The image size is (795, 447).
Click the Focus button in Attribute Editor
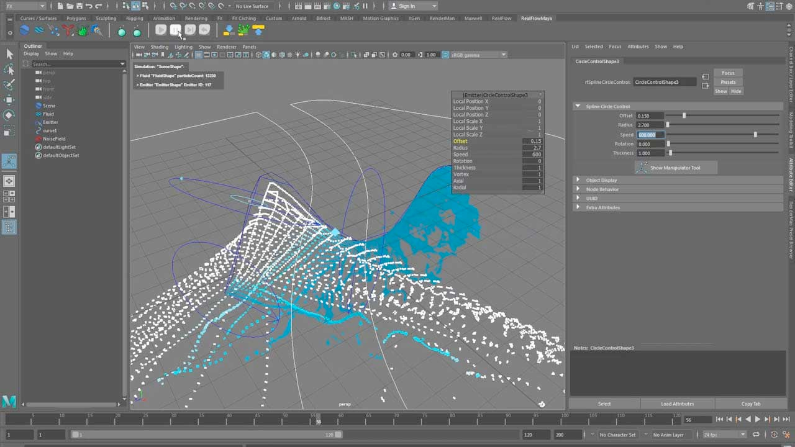pyautogui.click(x=728, y=73)
